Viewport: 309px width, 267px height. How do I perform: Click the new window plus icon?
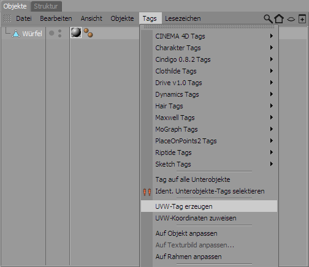302,19
